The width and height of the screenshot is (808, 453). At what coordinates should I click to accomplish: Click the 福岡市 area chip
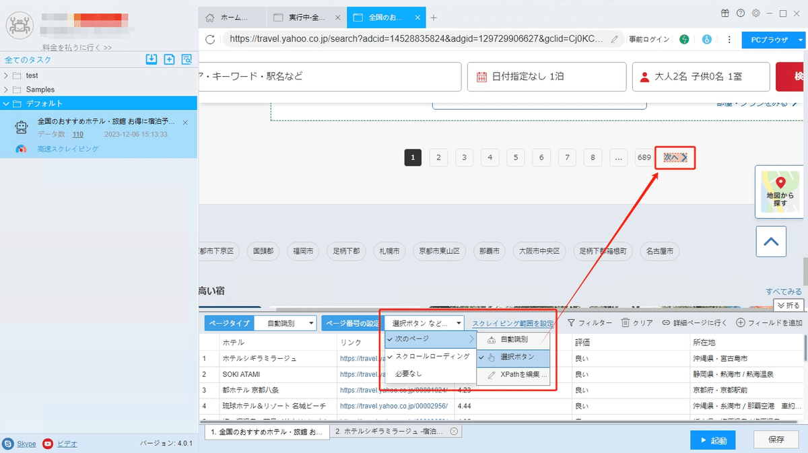coord(303,251)
